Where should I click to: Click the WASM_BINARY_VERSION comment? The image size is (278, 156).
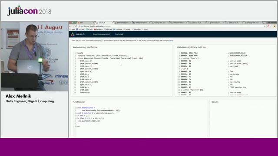[x=238, y=56]
